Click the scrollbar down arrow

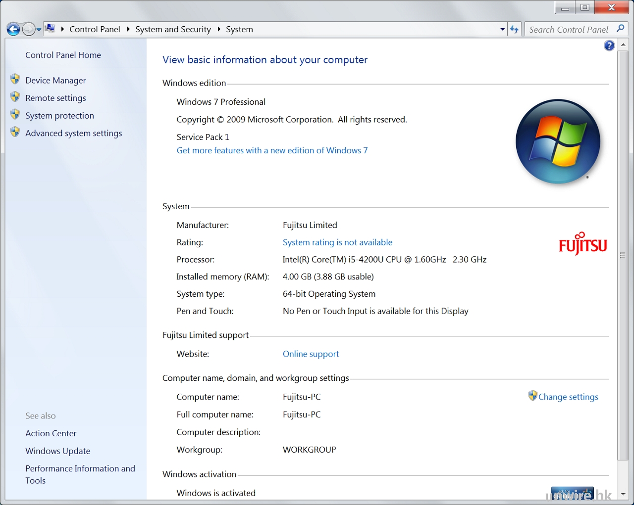click(623, 494)
